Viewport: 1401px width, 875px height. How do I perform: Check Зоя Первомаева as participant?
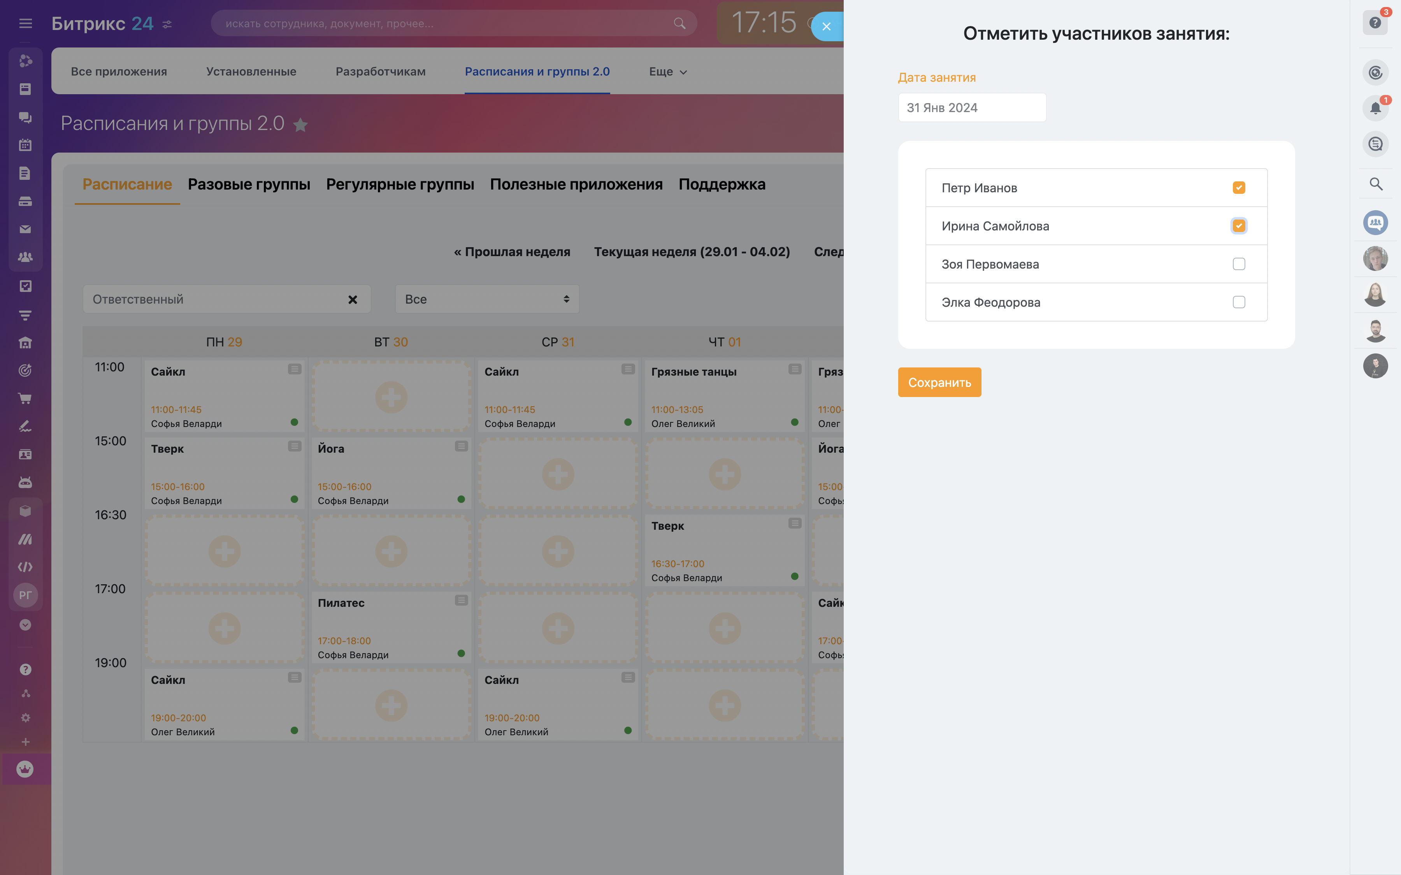point(1238,264)
